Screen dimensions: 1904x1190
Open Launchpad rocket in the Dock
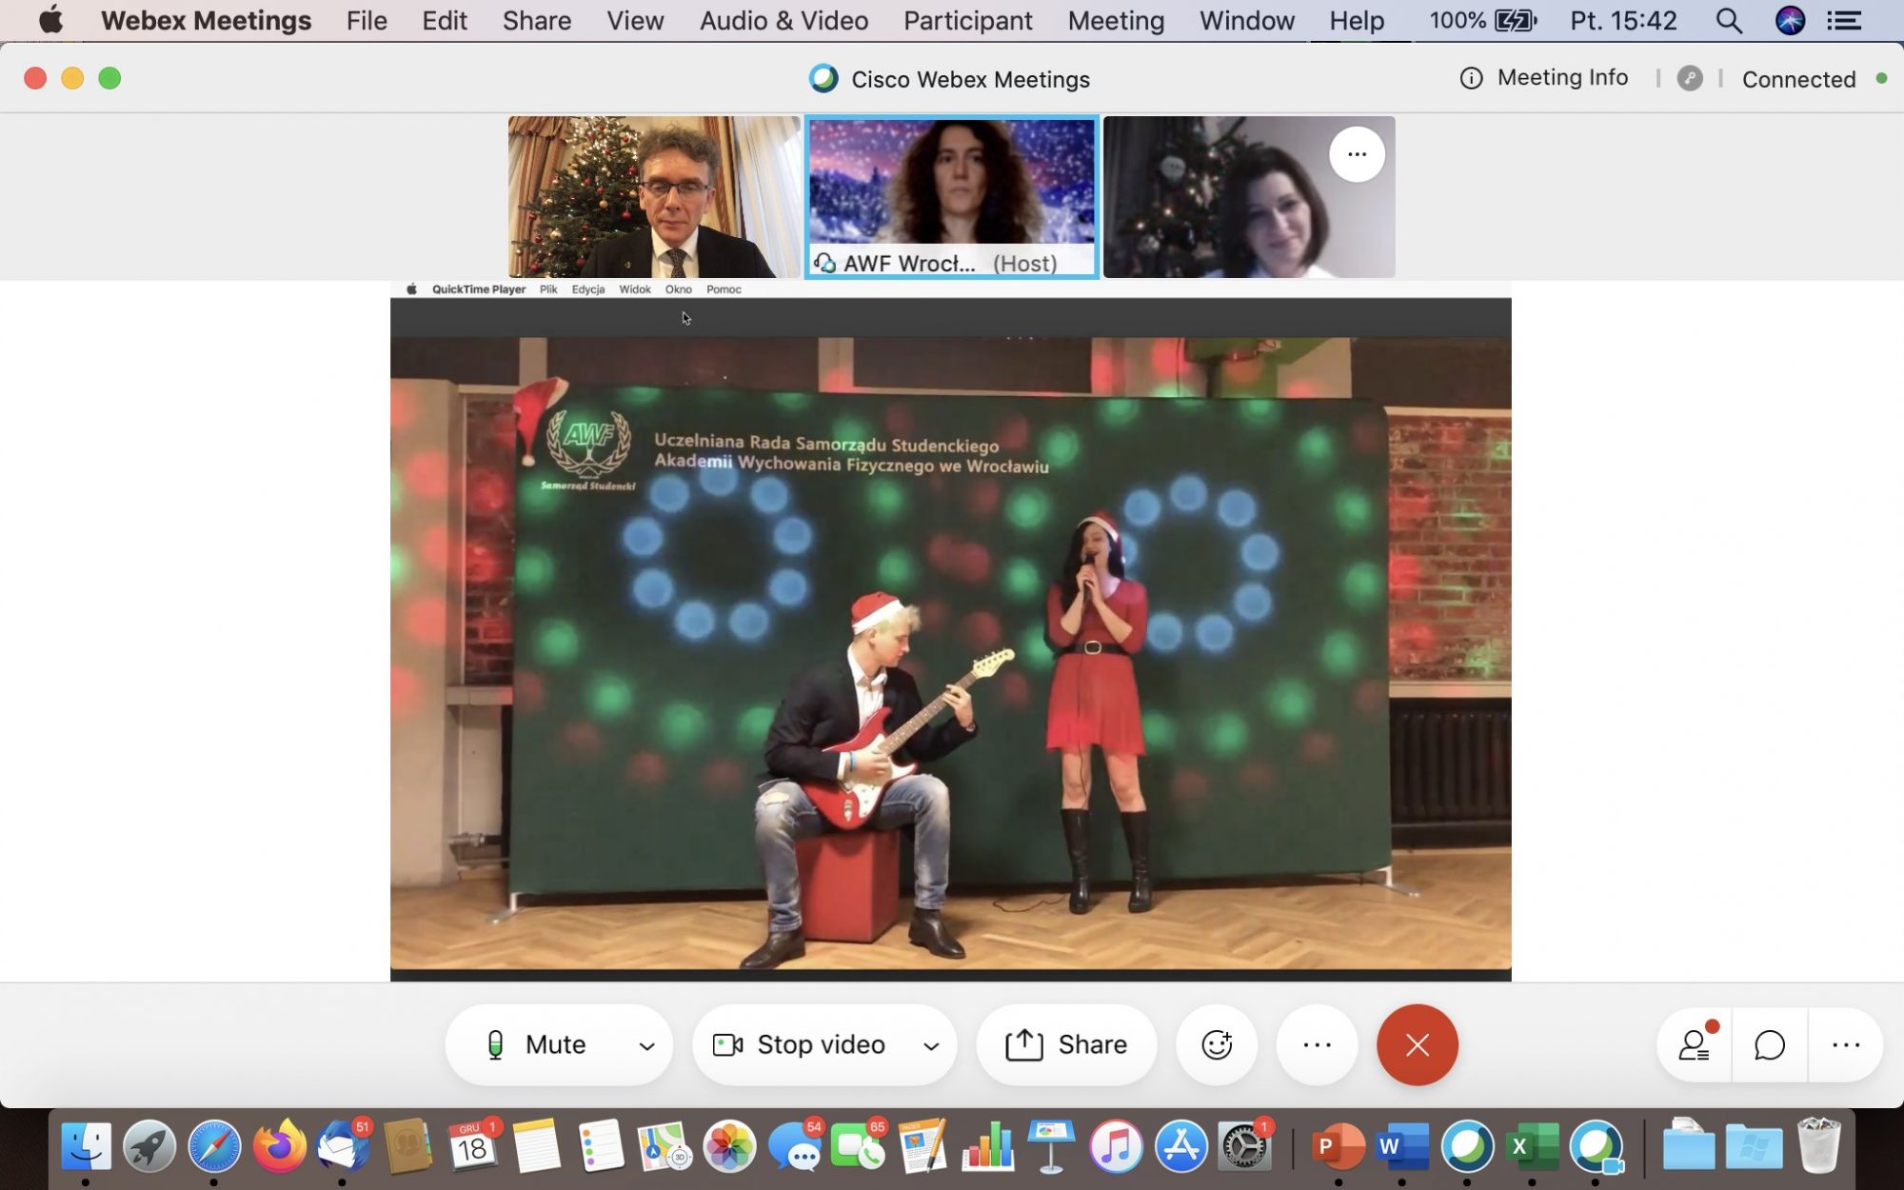pos(149,1145)
